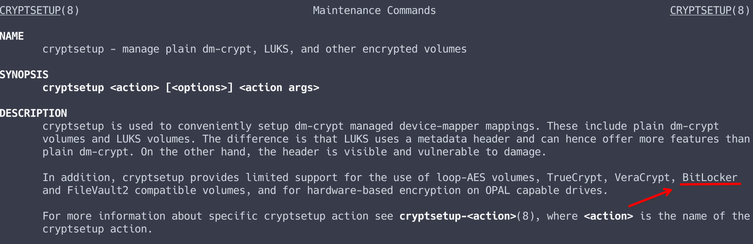This screenshot has width=753, height=244.
Task: Click the bold <action args> in the synopsis
Action: point(279,88)
